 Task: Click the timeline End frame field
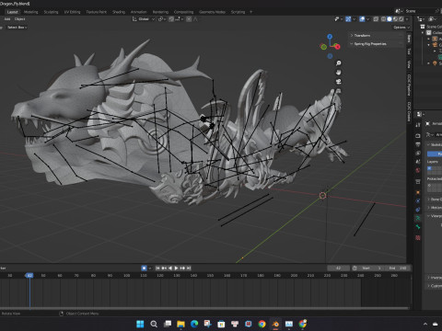click(x=398, y=268)
